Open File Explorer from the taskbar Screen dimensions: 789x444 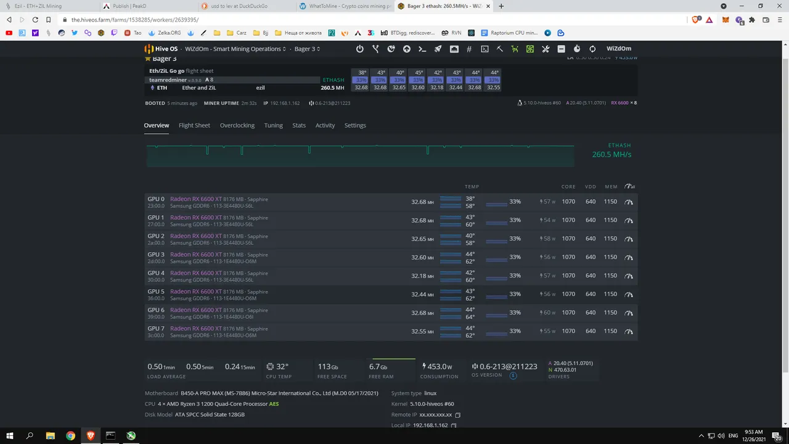pos(51,435)
